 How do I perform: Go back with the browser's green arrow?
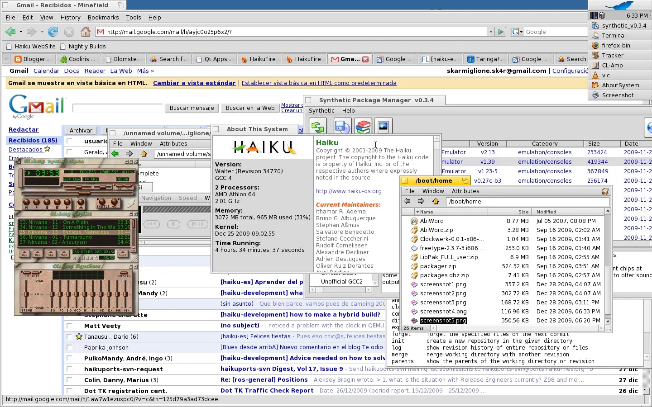tap(10, 32)
